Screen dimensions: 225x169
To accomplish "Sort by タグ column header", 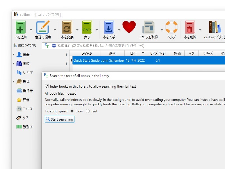I will 191,54.
